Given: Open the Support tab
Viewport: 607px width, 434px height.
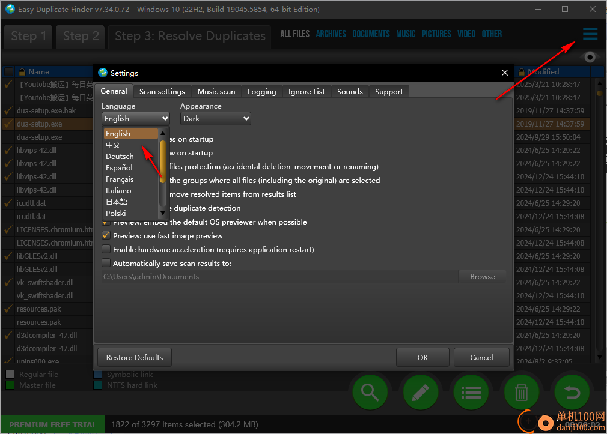Looking at the screenshot, I should pyautogui.click(x=389, y=92).
